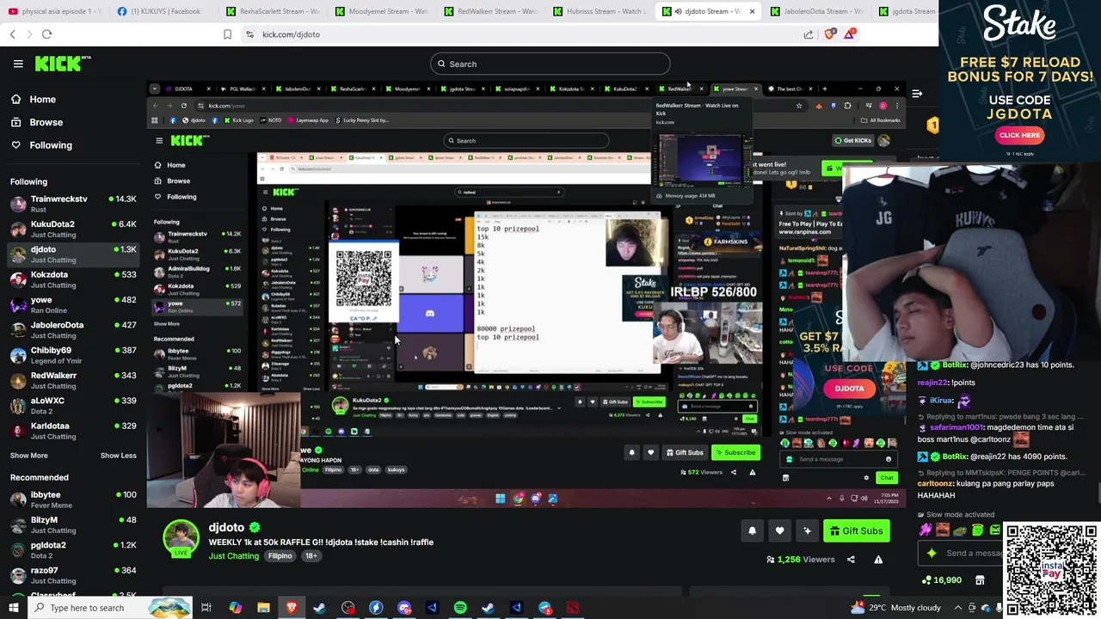Open Karldotaa channel in sidebar
The width and height of the screenshot is (1101, 619).
pos(73,431)
